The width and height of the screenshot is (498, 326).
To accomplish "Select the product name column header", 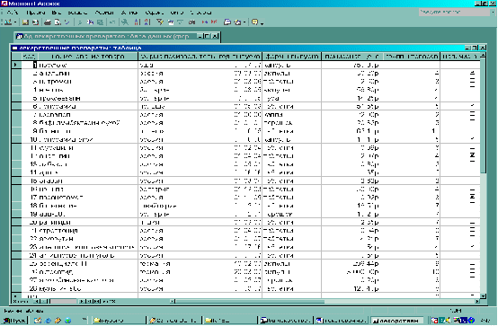I will click(88, 57).
